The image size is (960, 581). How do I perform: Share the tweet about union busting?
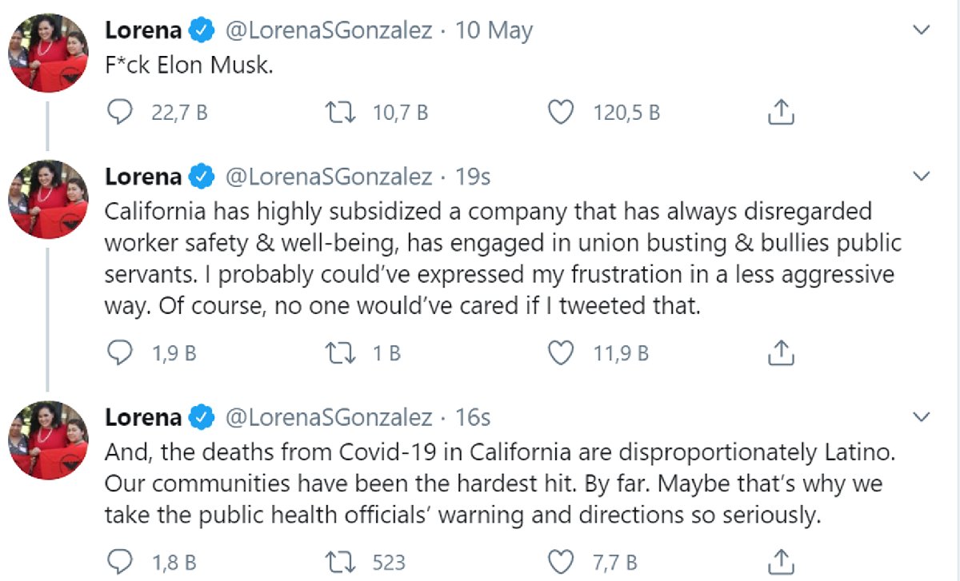pyautogui.click(x=781, y=352)
